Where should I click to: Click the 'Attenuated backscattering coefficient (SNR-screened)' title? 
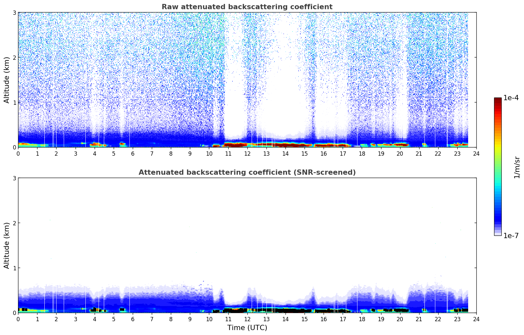[247, 172]
